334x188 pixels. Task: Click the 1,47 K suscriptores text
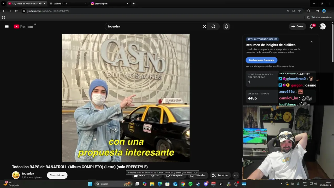pos(32,177)
